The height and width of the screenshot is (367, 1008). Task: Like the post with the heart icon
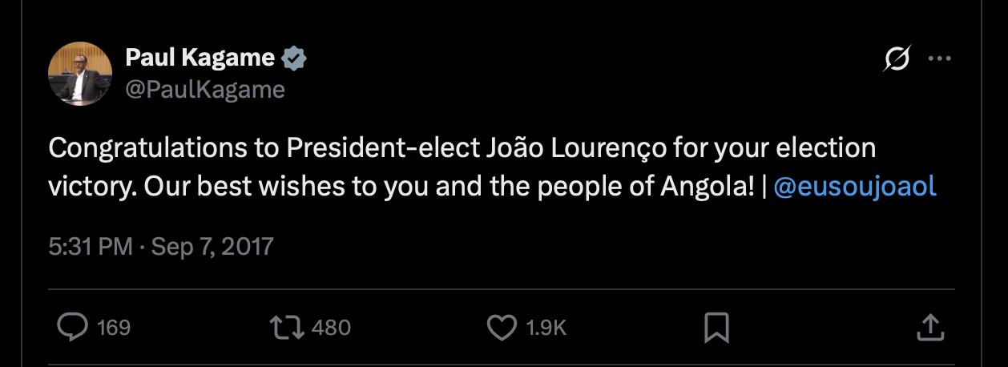(502, 327)
